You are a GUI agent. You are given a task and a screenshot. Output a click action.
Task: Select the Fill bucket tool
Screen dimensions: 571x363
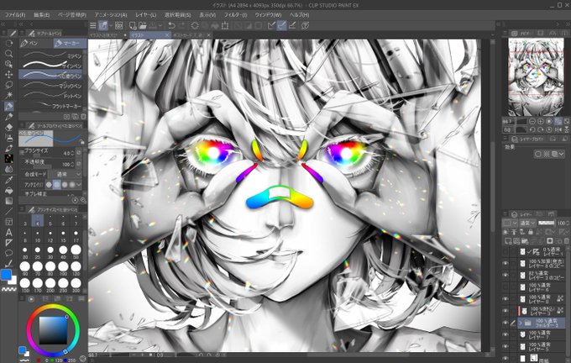click(x=8, y=190)
